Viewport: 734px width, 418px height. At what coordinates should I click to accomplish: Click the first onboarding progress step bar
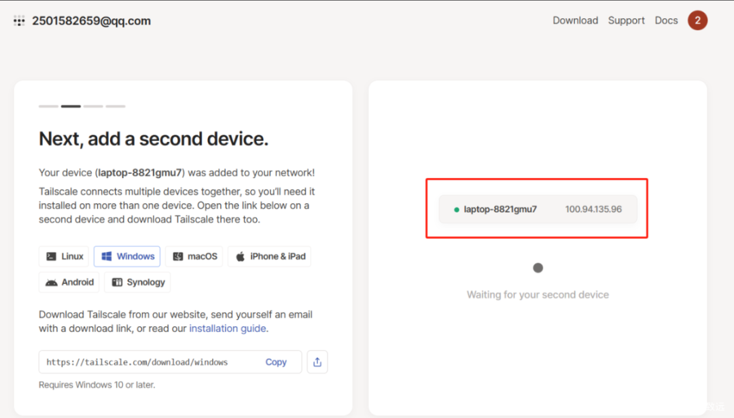click(49, 106)
